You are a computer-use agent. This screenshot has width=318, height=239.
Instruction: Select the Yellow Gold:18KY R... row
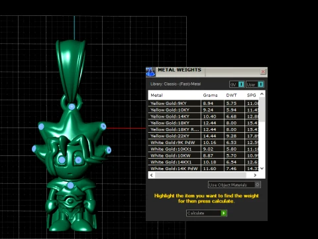[203, 129]
